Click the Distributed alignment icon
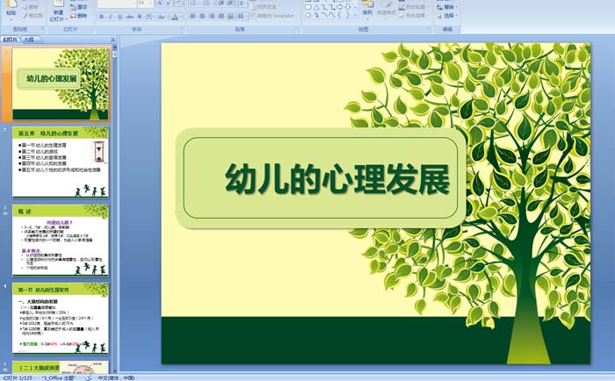Screen dimensions: 615x381 pos(230,17)
